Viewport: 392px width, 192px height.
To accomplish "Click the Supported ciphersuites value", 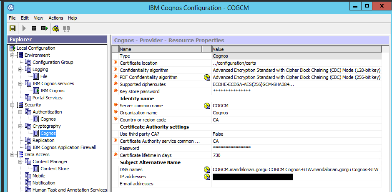I will pyautogui.click(x=297, y=84).
